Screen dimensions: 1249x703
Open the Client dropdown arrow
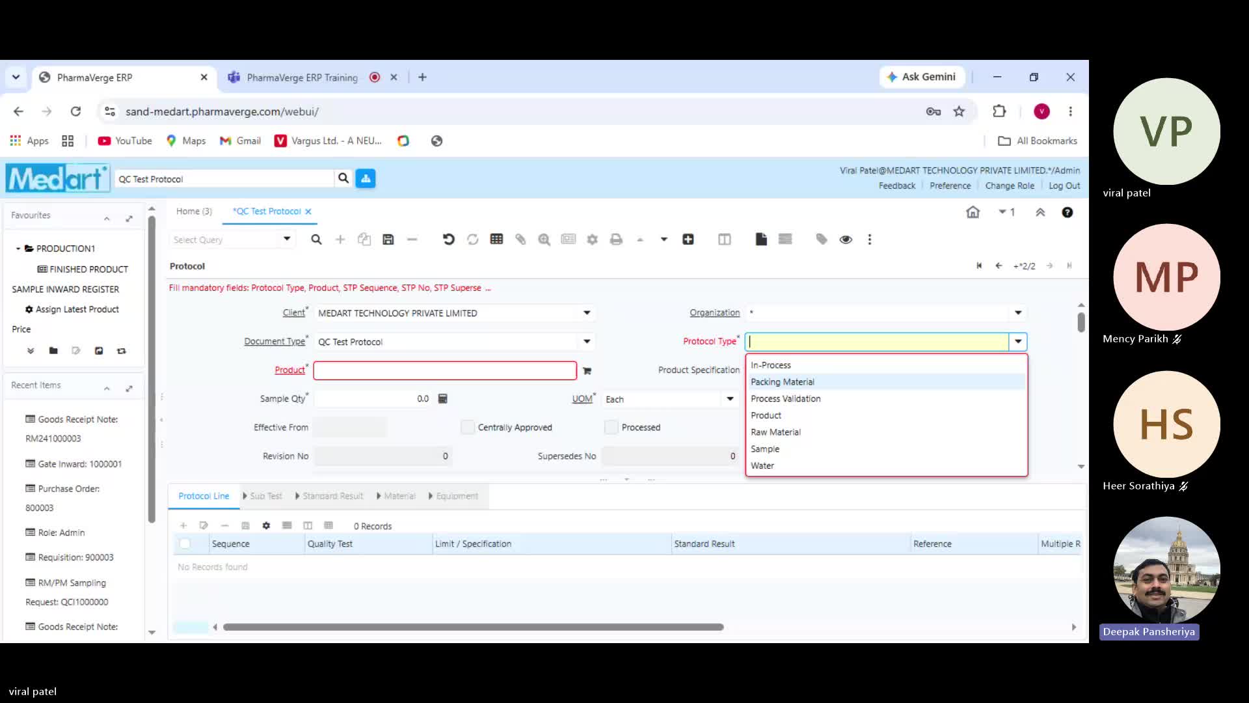coord(587,313)
